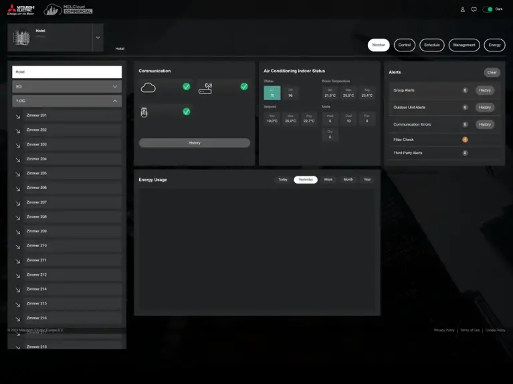Click the On status tile showing 10
Viewport: 513px width, 384px height.
pos(272,93)
